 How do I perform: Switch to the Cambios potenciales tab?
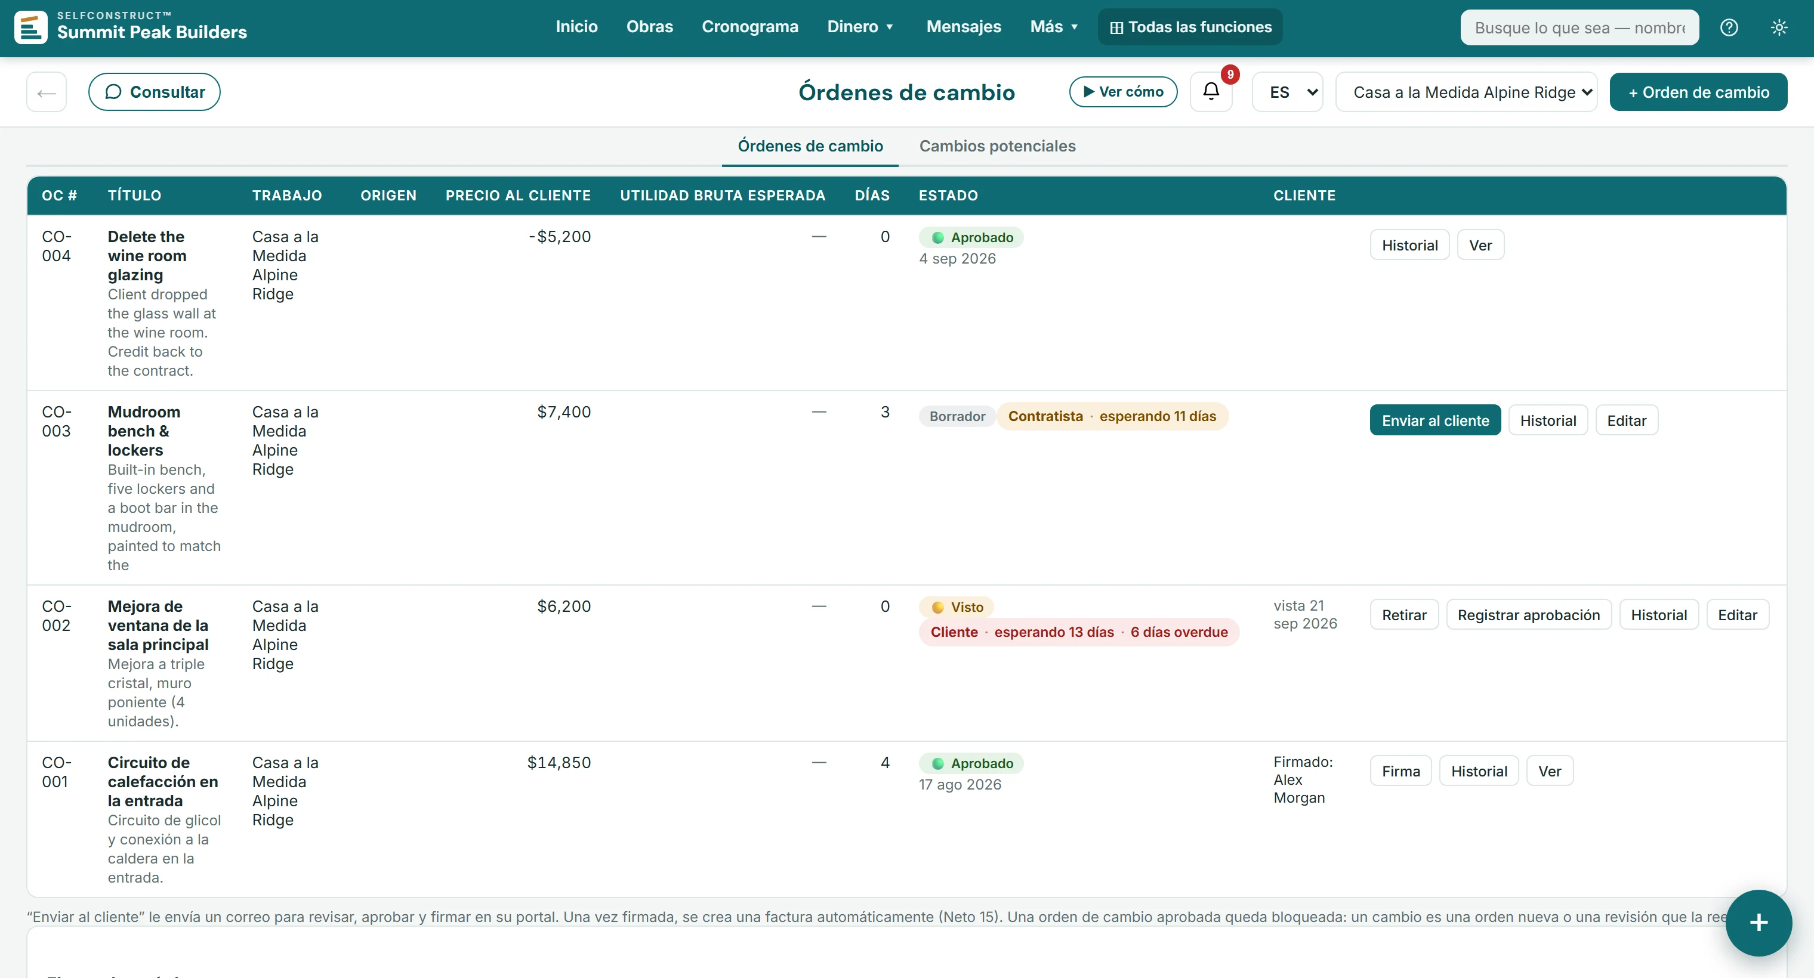(x=997, y=146)
